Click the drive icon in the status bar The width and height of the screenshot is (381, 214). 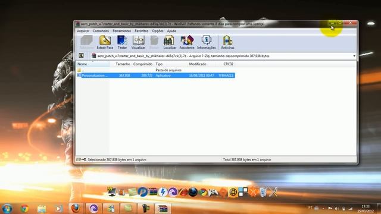click(x=79, y=159)
